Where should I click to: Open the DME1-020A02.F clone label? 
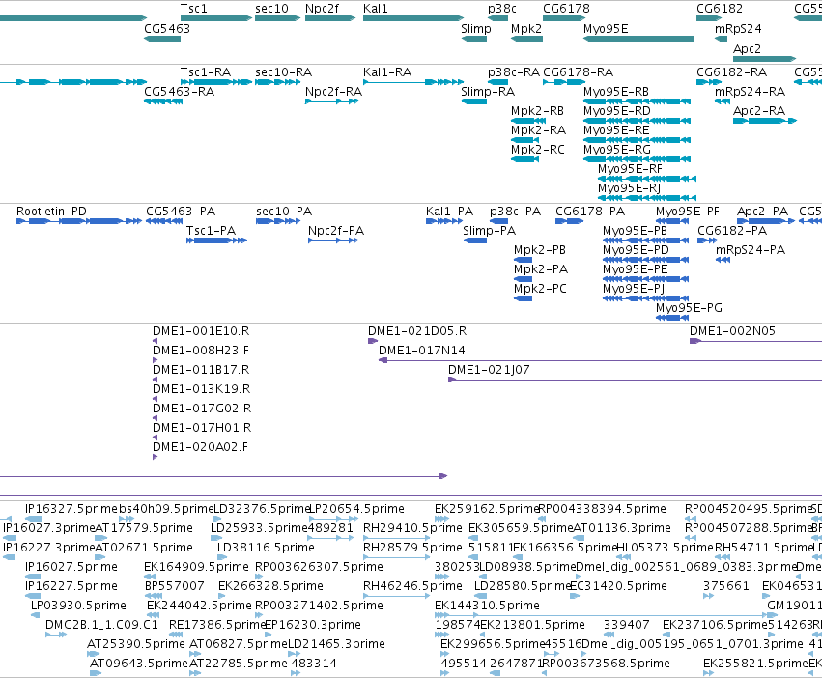200,447
